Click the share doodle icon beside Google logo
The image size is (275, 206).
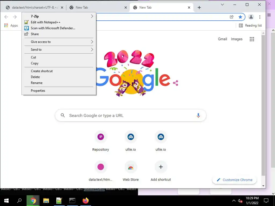click(x=176, y=83)
